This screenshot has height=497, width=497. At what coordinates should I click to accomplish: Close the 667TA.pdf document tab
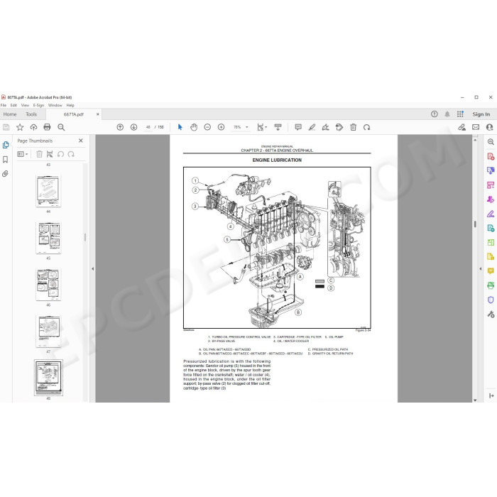[98, 114]
